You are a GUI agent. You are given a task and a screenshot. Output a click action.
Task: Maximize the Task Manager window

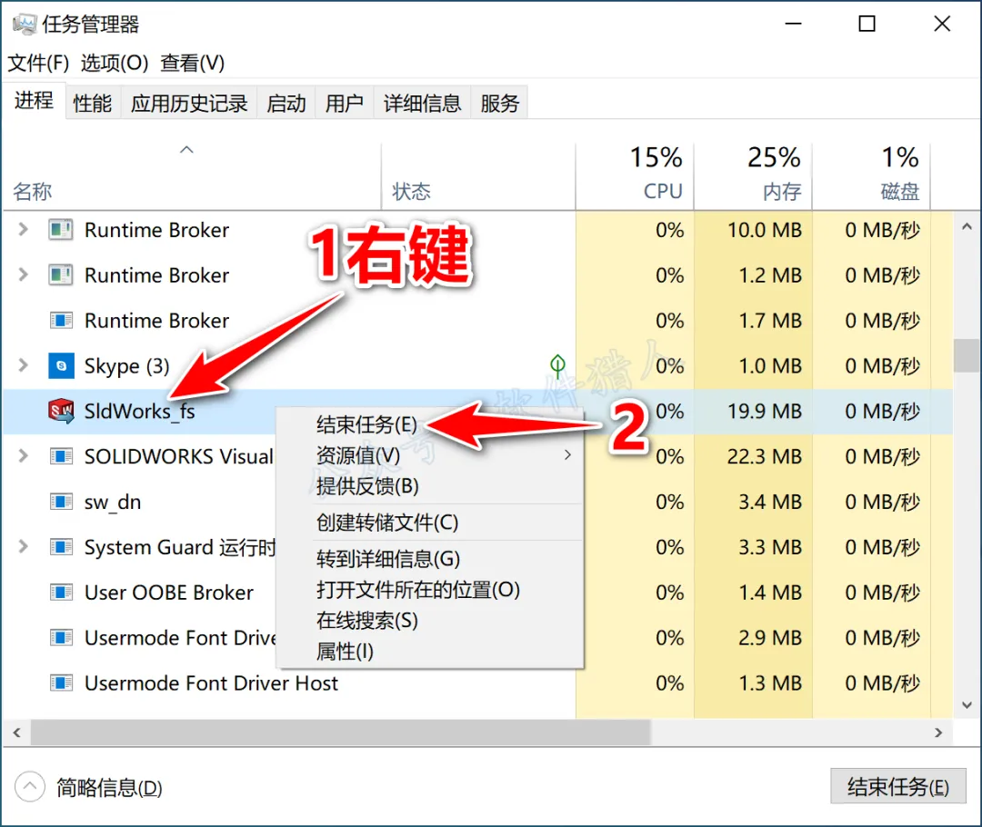[x=867, y=24]
